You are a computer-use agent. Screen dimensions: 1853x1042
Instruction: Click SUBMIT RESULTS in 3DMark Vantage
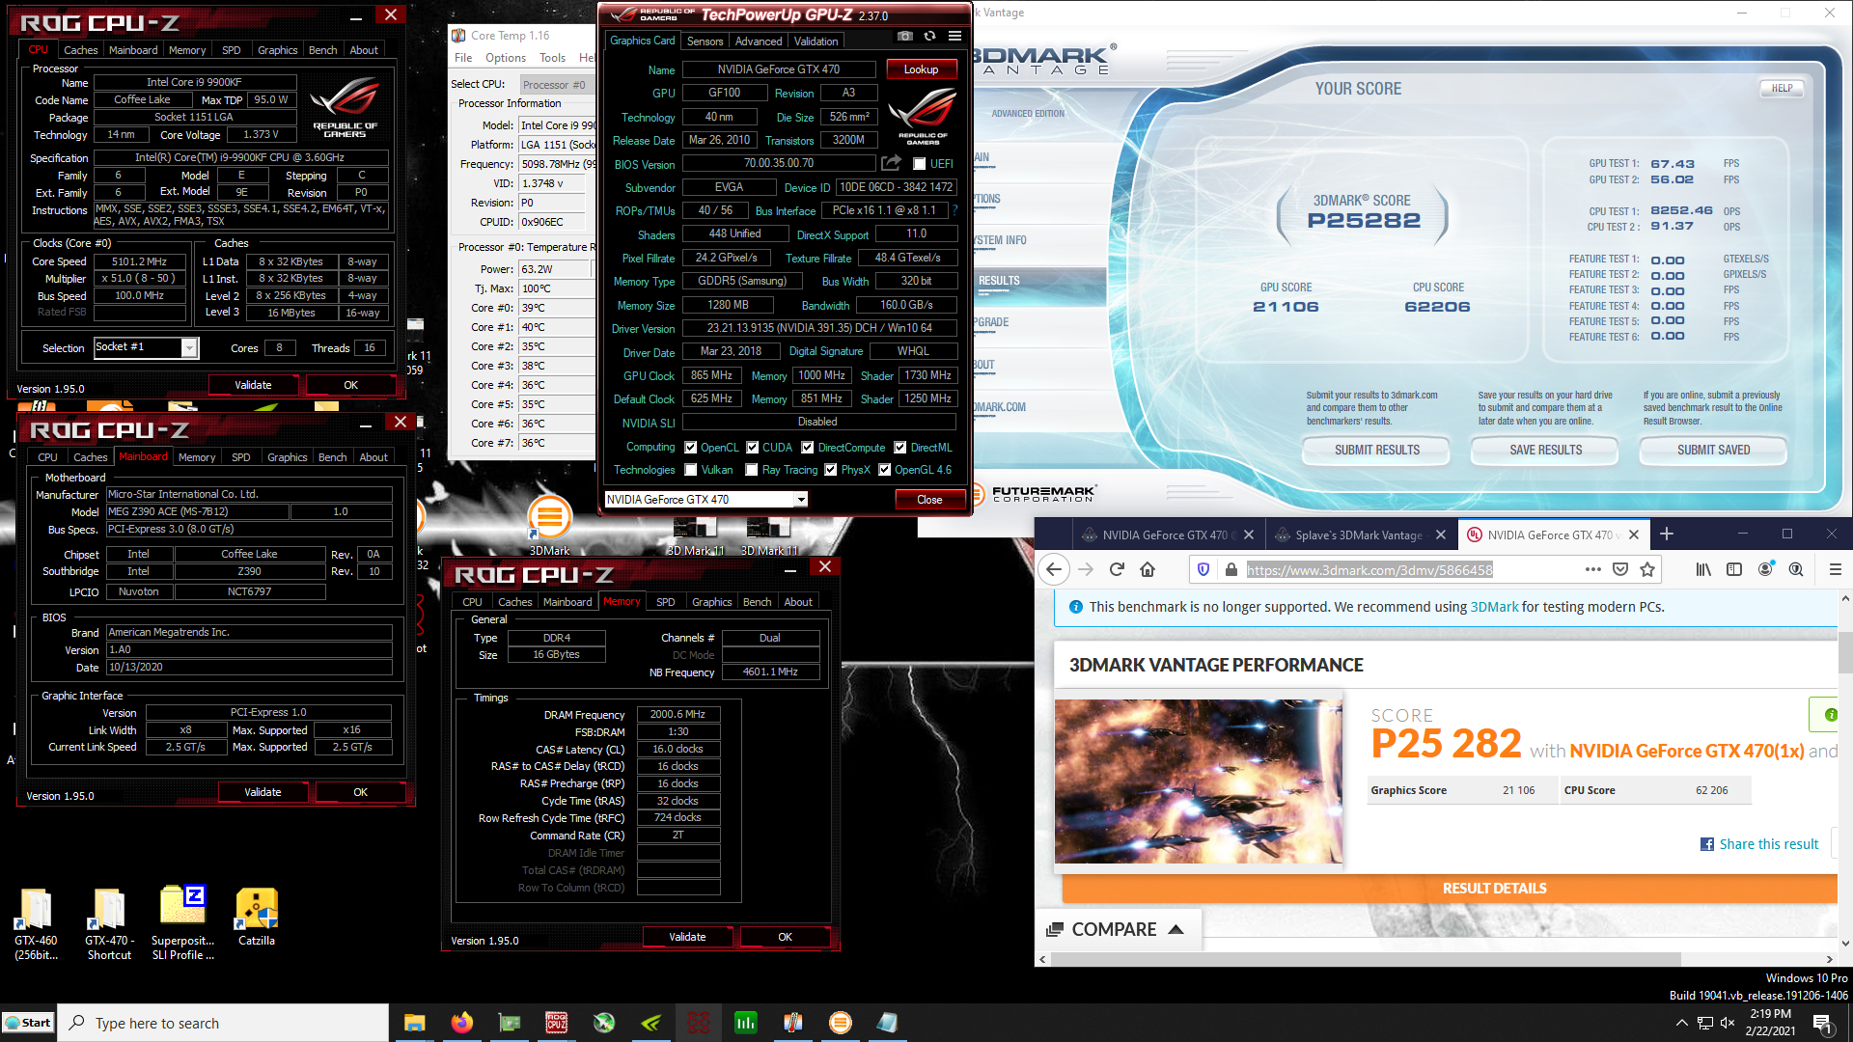pyautogui.click(x=1376, y=450)
